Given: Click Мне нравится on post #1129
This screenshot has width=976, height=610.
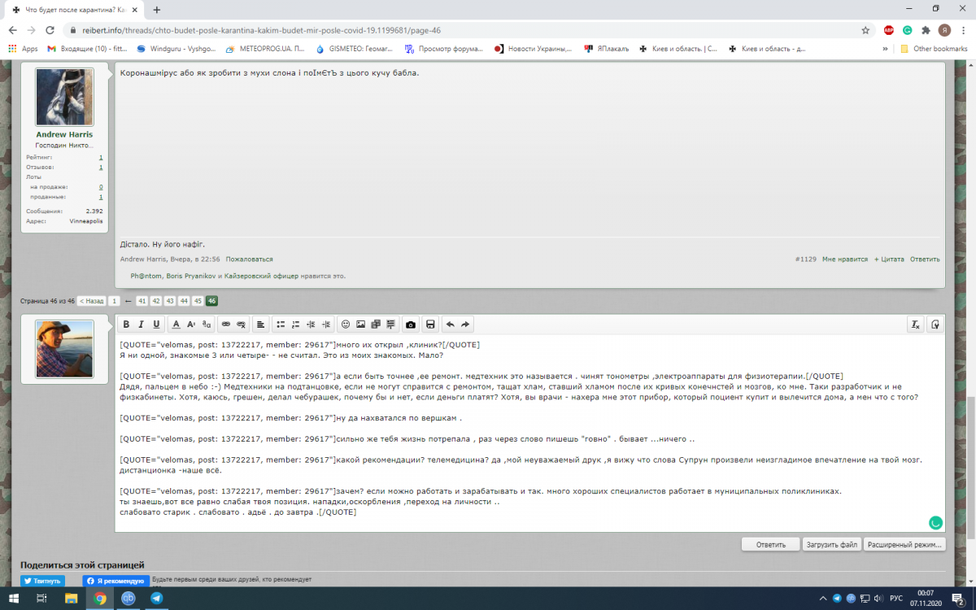Looking at the screenshot, I should (x=845, y=259).
